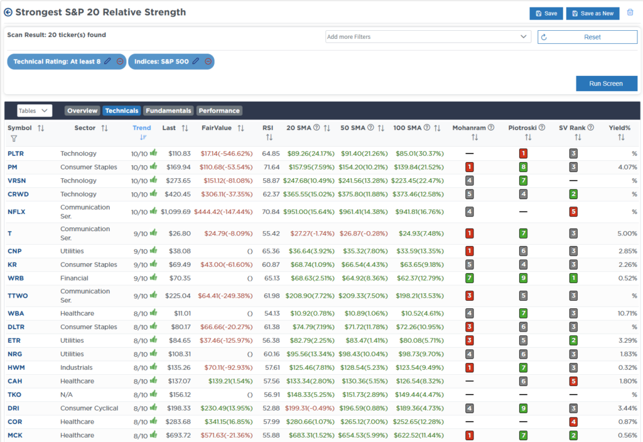643x442 pixels.
Task: Sort by Mohanram arrows
Action: 475,137
